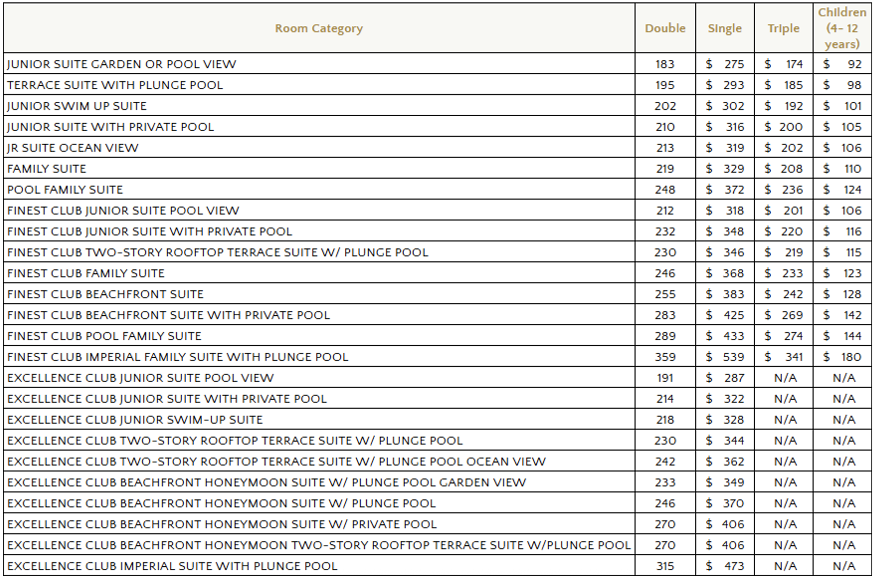Click the $539 single rate cell
880x578 pixels.
click(x=725, y=357)
